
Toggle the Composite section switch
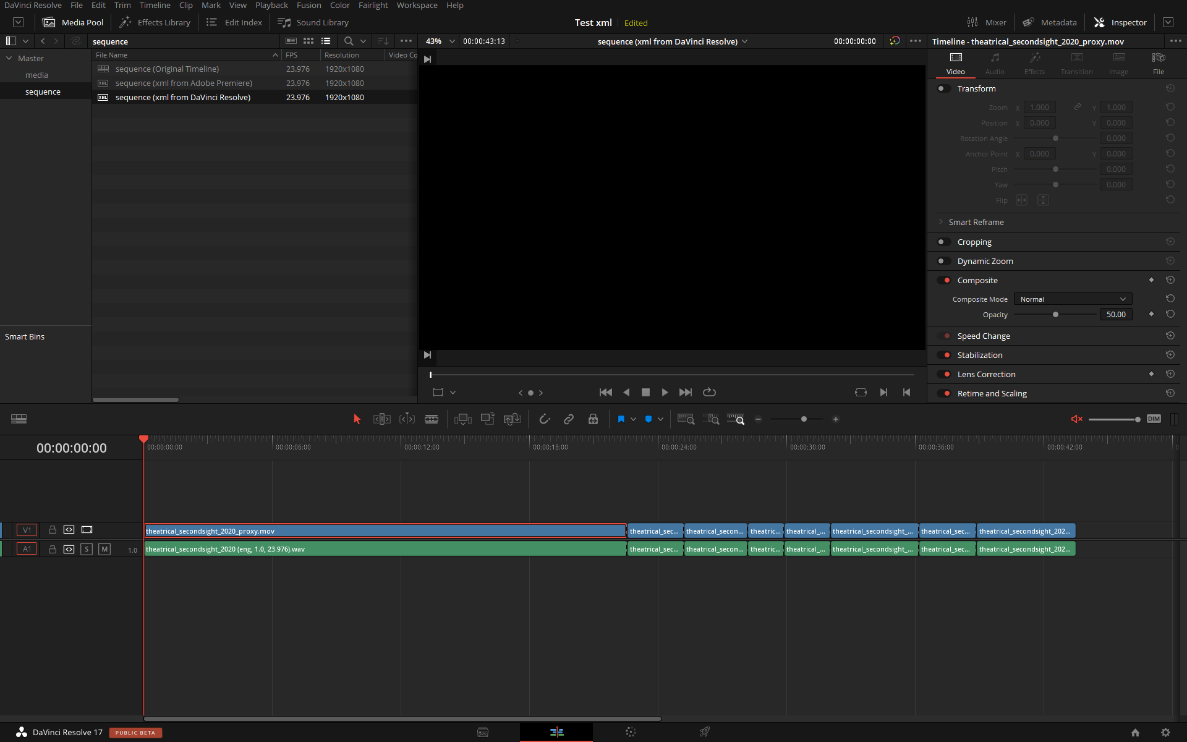tap(943, 280)
